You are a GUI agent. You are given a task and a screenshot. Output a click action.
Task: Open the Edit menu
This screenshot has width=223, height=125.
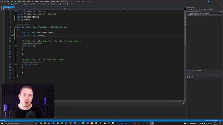pyautogui.click(x=8, y=1)
